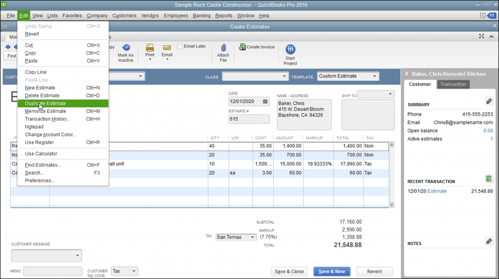
Task: Click the Open balance 0.00 link
Action: pyautogui.click(x=488, y=130)
